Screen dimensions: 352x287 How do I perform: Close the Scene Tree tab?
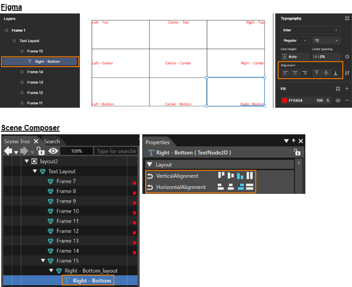pyautogui.click(x=36, y=141)
